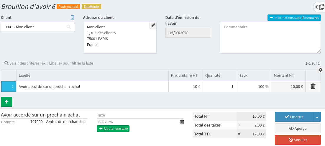Edit client address with pencil icon
Screen dimensions: 325x146
tap(153, 25)
